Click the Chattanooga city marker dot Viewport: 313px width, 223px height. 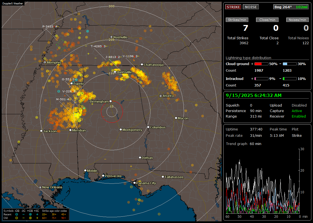pyautogui.click(x=142, y=65)
